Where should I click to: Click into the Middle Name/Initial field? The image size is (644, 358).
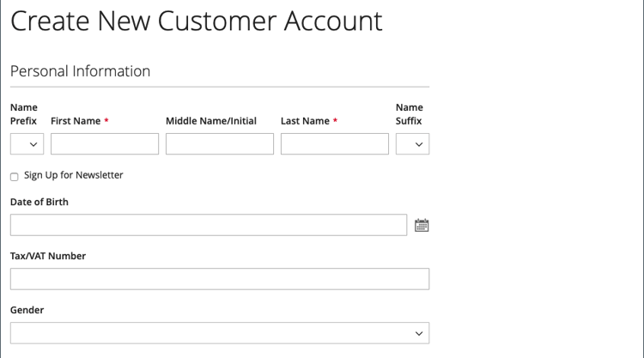point(220,144)
